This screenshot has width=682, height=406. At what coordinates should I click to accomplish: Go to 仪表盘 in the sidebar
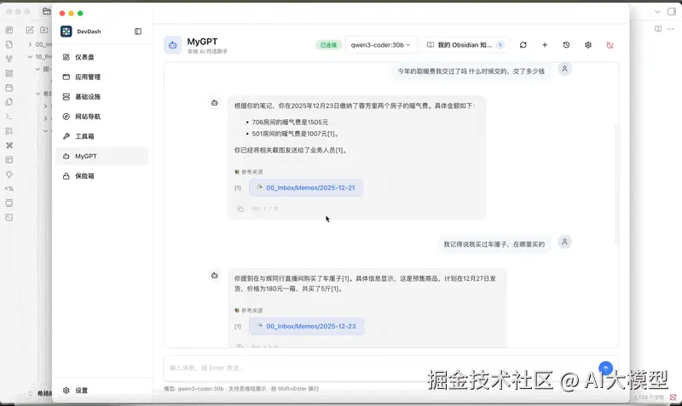click(84, 57)
